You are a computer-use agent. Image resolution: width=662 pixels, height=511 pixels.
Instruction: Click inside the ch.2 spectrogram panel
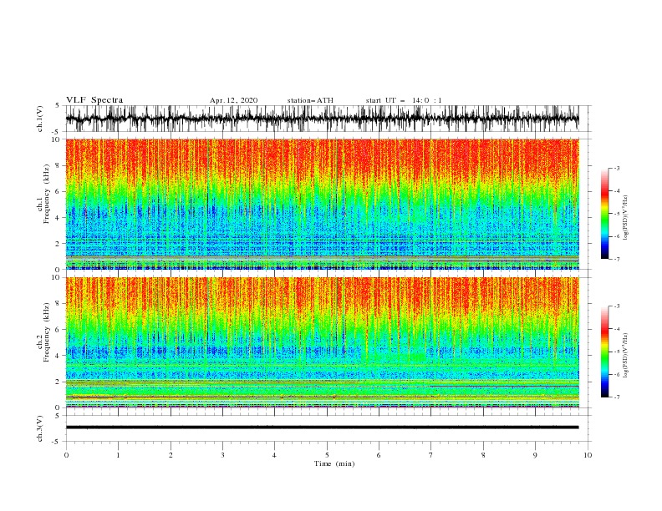click(323, 342)
